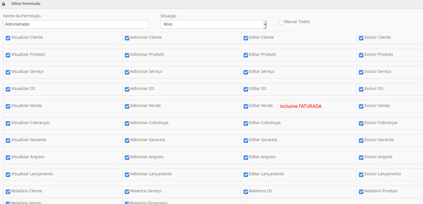Disable the Adicionar Cliente permission
Viewport: 423px width, 204px height.
tap(127, 38)
